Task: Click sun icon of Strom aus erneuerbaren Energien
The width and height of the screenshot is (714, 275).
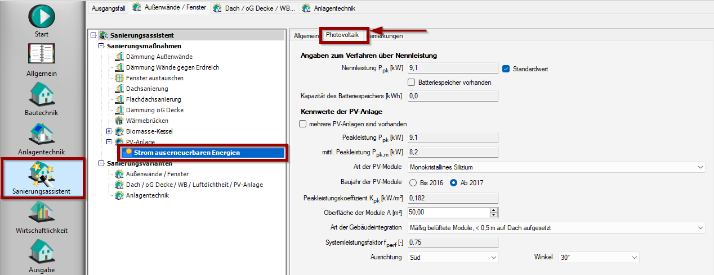Action: (129, 152)
